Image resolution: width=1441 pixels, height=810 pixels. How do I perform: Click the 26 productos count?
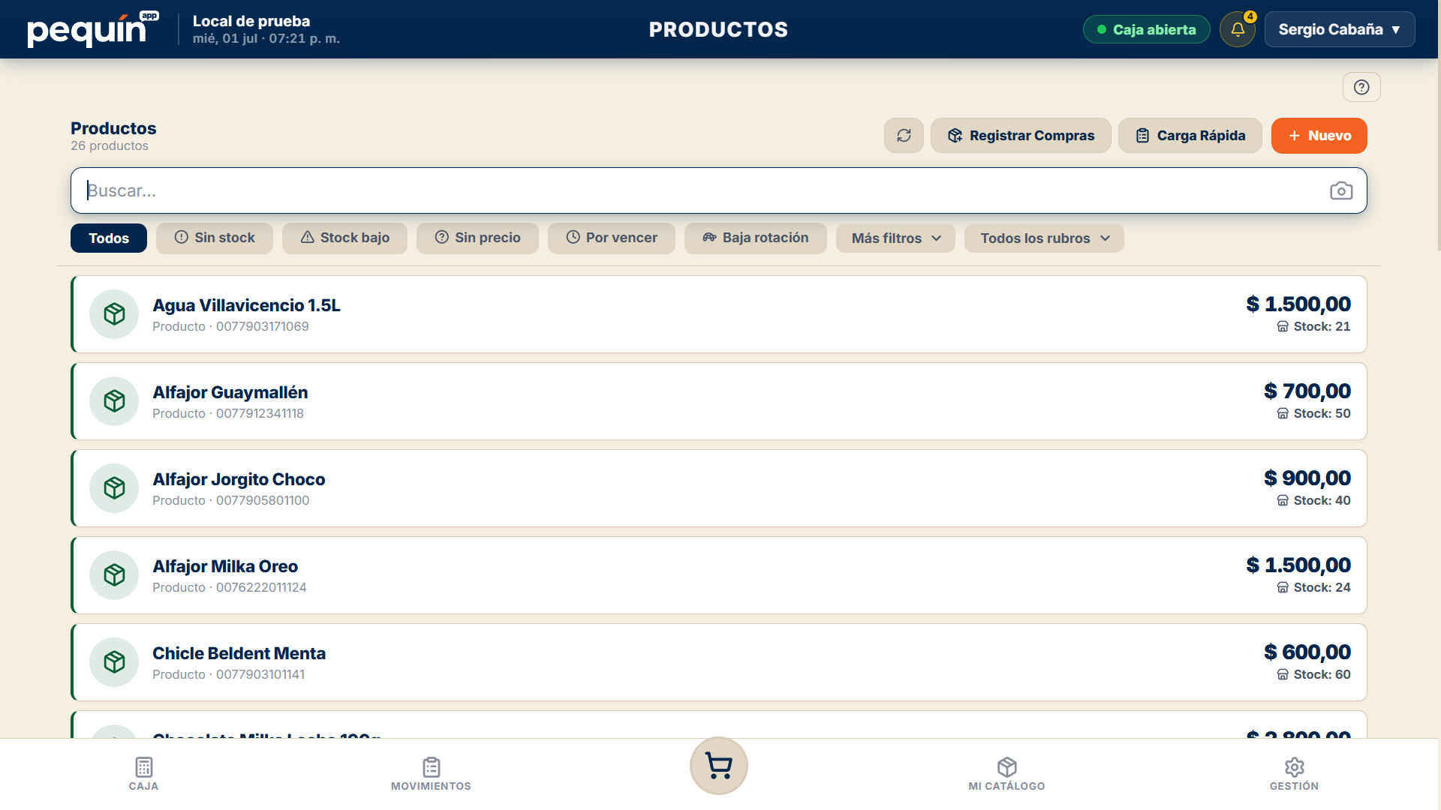[110, 146]
